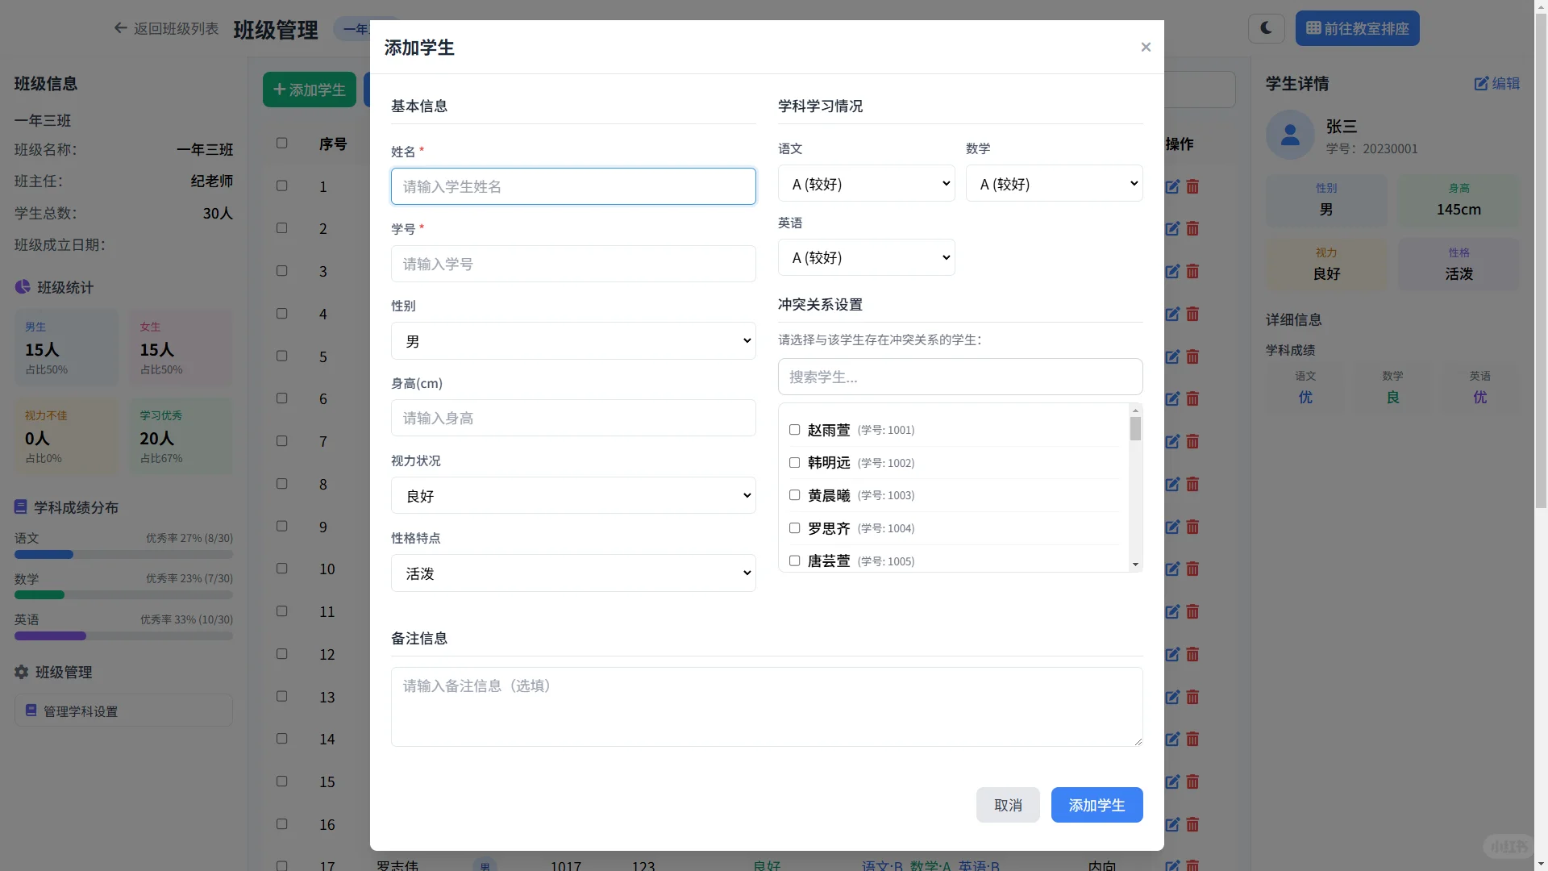Screen dimensions: 1548x871
Task: Click the 搜索学生 input field
Action: pyautogui.click(x=959, y=377)
